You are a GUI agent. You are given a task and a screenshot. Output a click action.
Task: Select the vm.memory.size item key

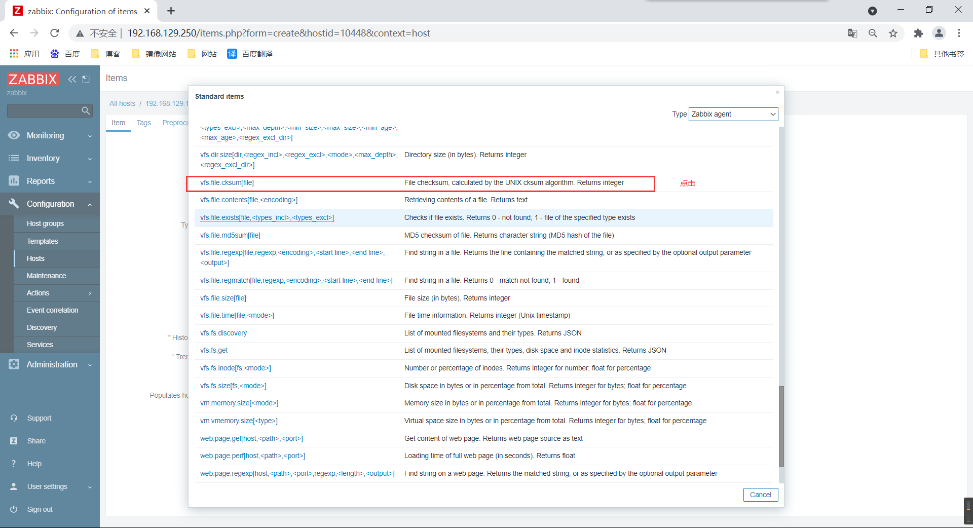coord(239,403)
